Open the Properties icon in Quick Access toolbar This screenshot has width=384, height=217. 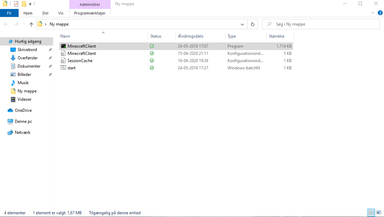tap(16, 4)
